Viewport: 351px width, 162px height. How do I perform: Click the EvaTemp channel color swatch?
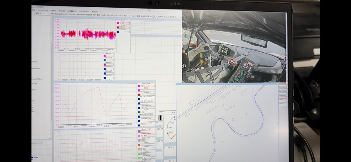(118, 32)
